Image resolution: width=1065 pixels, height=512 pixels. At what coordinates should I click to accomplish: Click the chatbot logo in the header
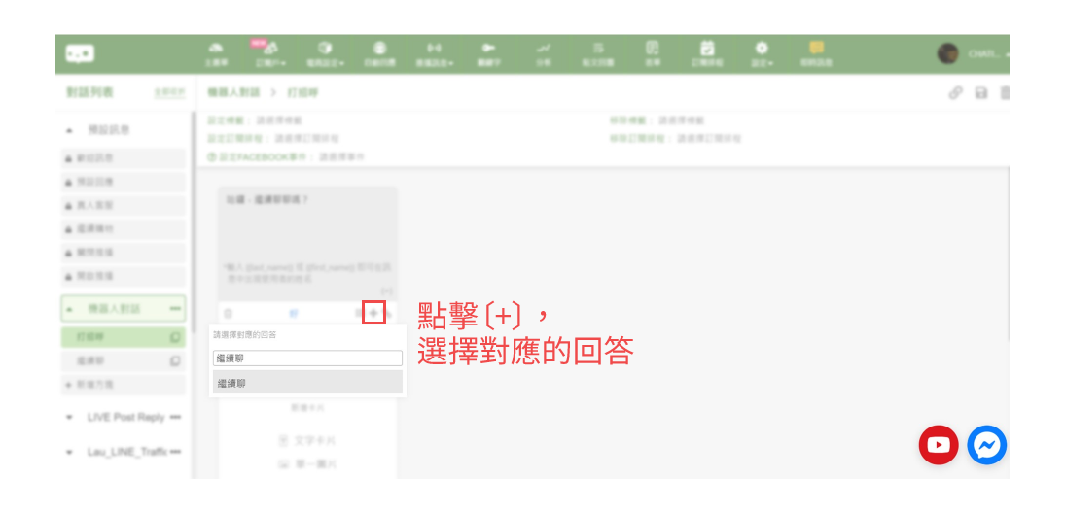tap(80, 53)
